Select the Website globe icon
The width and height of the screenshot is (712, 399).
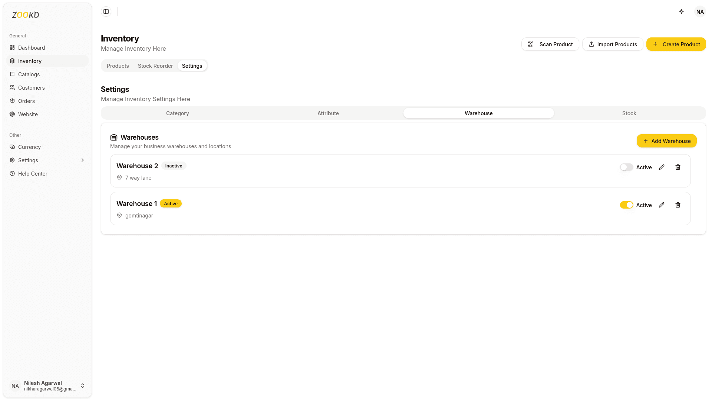click(12, 114)
